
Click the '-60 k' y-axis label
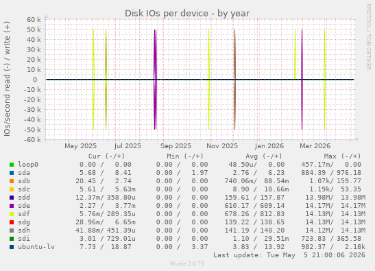[32, 139]
